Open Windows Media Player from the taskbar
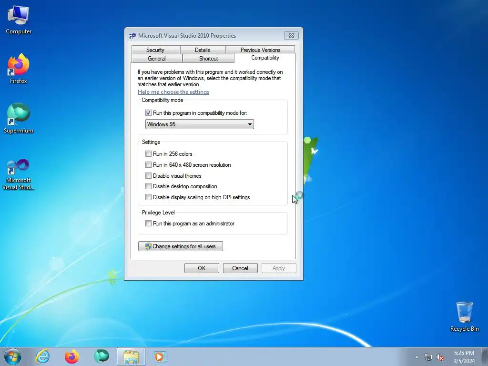This screenshot has width=488, height=366. pos(160,356)
